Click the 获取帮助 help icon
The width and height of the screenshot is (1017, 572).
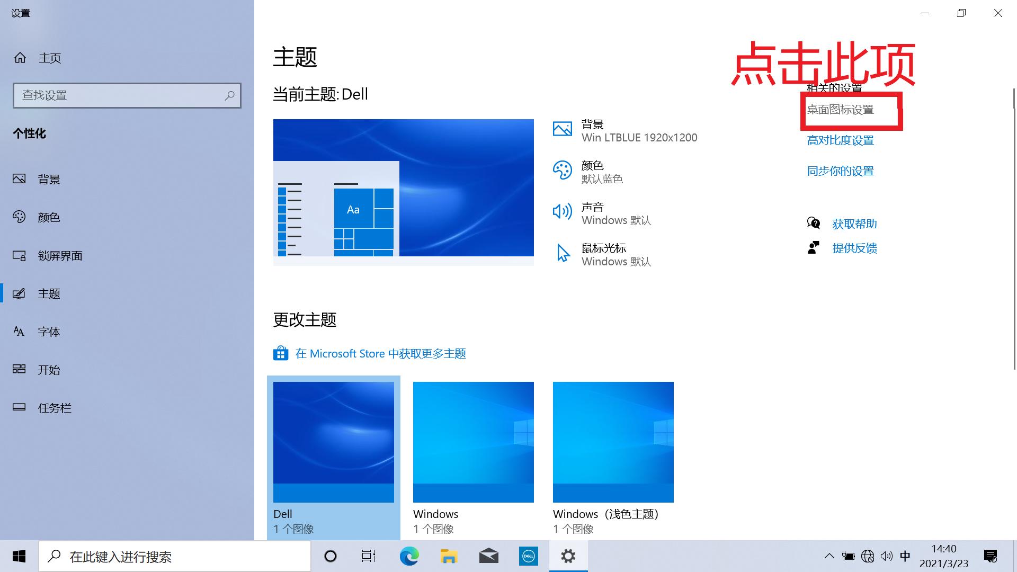click(x=814, y=223)
